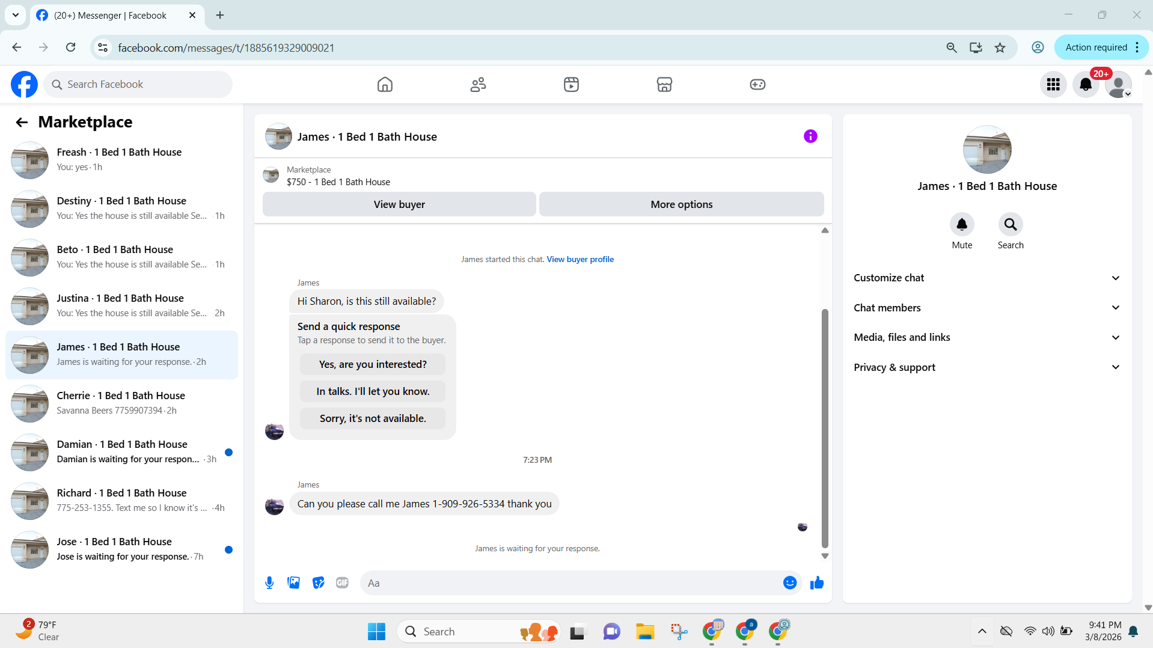The height and width of the screenshot is (648, 1153).
Task: Click the Messenger browser tab
Action: (117, 16)
